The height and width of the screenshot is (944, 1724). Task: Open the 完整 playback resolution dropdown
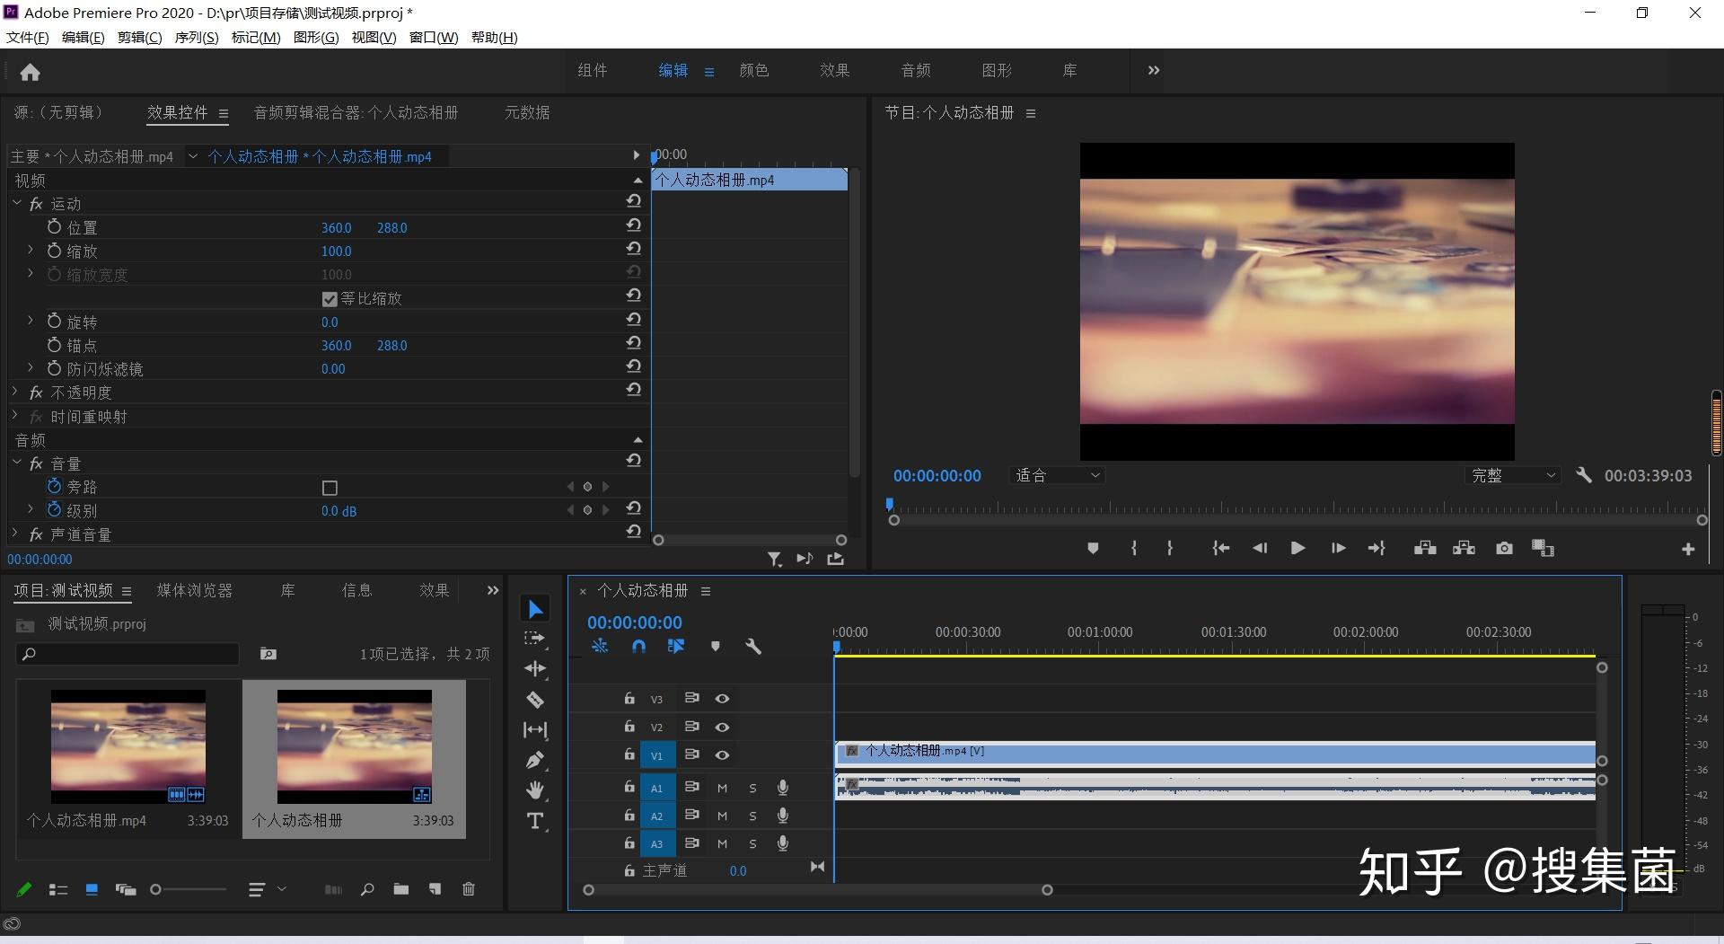click(x=1513, y=475)
